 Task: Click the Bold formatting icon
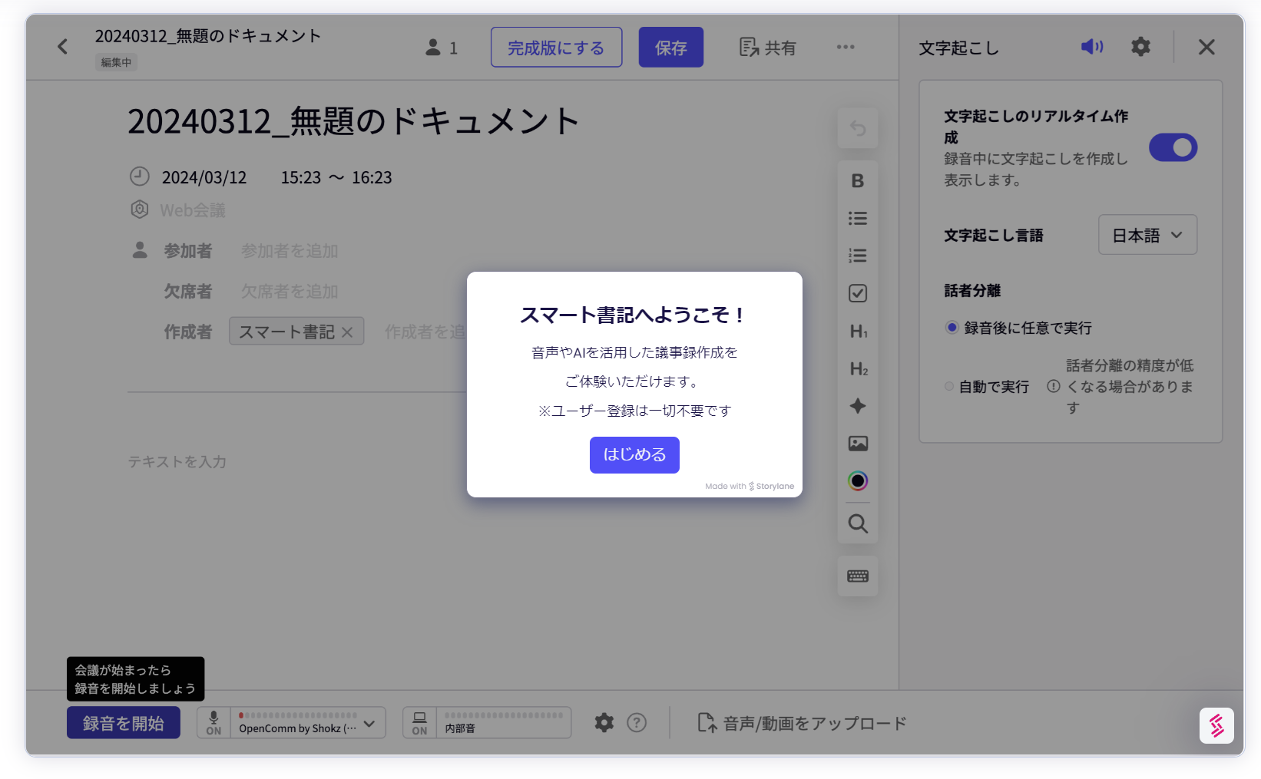coord(857,181)
